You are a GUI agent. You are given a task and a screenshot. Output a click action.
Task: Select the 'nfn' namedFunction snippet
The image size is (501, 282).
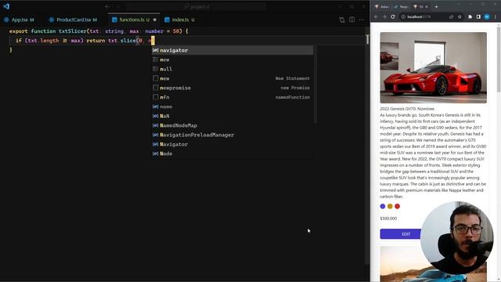click(x=232, y=97)
